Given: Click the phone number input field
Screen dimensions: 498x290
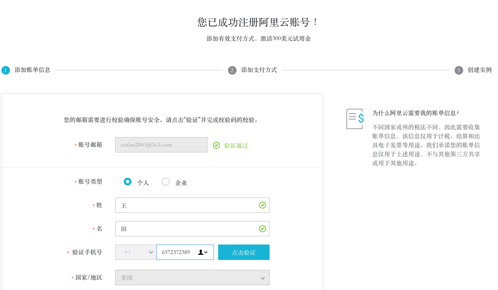Looking at the screenshot, I should click(176, 252).
